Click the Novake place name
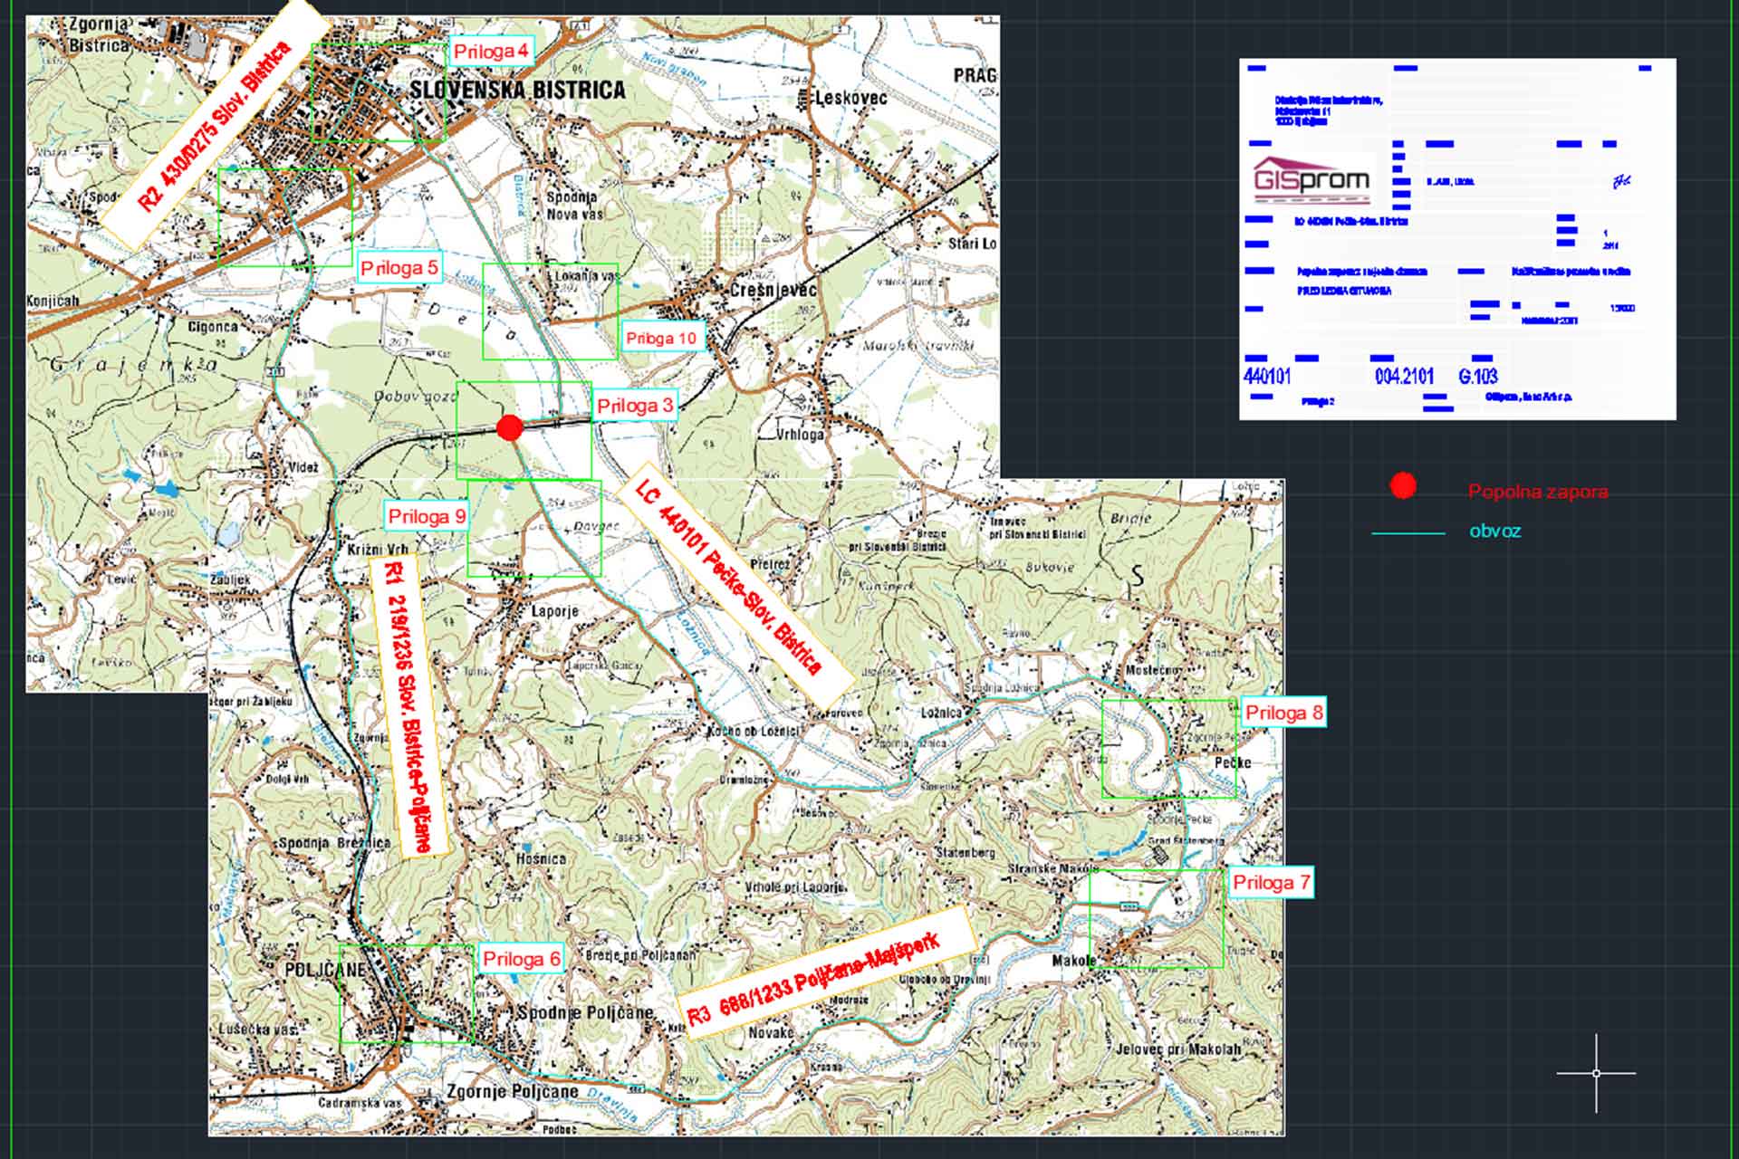The image size is (1739, 1159). 771,1032
